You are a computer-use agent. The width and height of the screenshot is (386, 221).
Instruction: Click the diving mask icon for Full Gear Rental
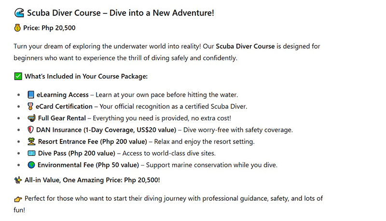(31, 118)
